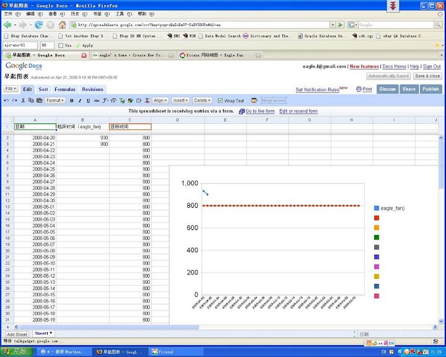The height and width of the screenshot is (357, 446).
Task: Toggle the Wrap Text checkbox
Action: pos(221,101)
